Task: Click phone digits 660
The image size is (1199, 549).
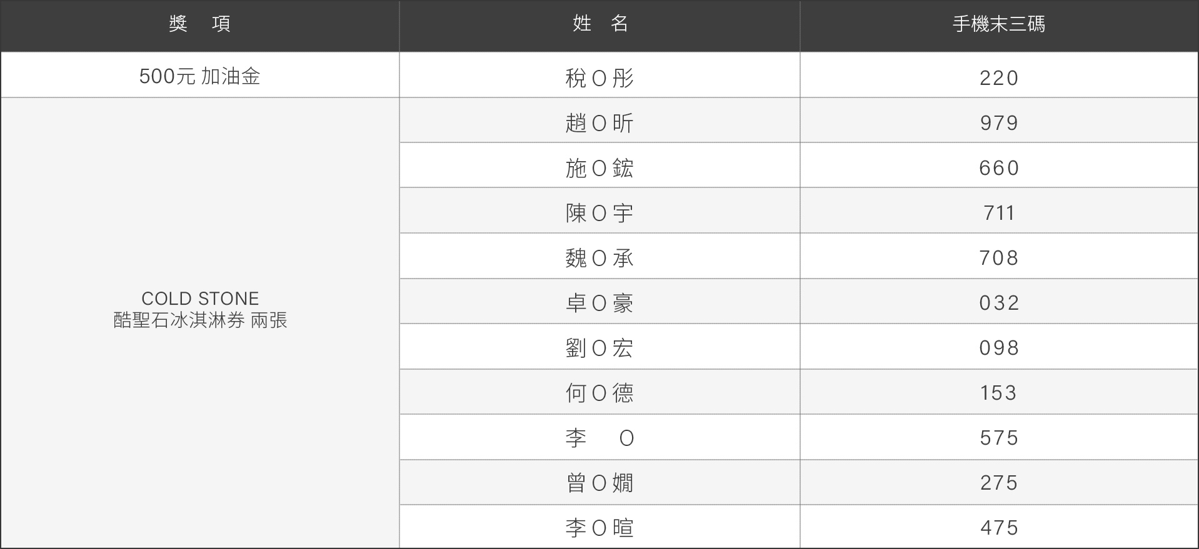Action: click(999, 168)
